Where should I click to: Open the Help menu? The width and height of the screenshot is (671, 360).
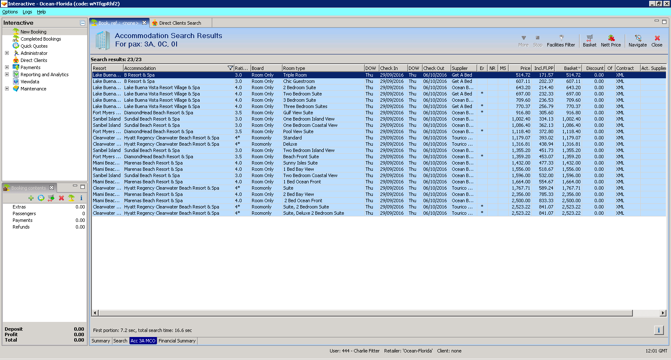coord(41,12)
